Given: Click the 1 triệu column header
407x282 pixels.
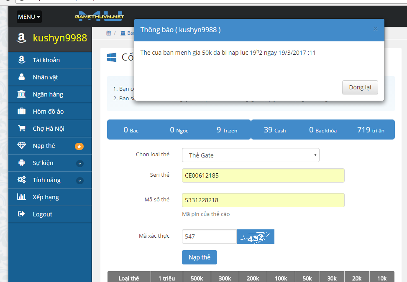Looking at the screenshot, I should click(166, 278).
